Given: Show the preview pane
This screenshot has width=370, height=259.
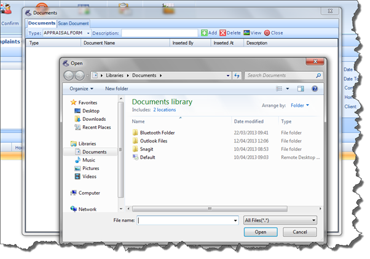Looking at the screenshot, I should [301, 88].
